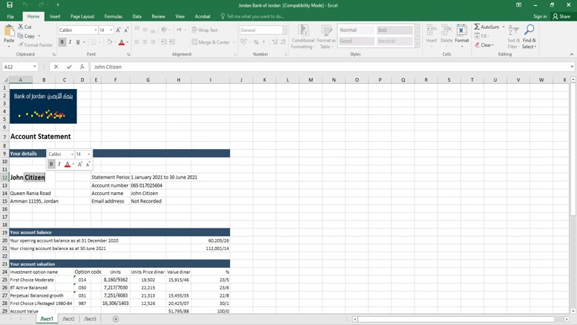Viewport: 577px width, 325px height.
Task: Open the File tab
Action: 10,16
